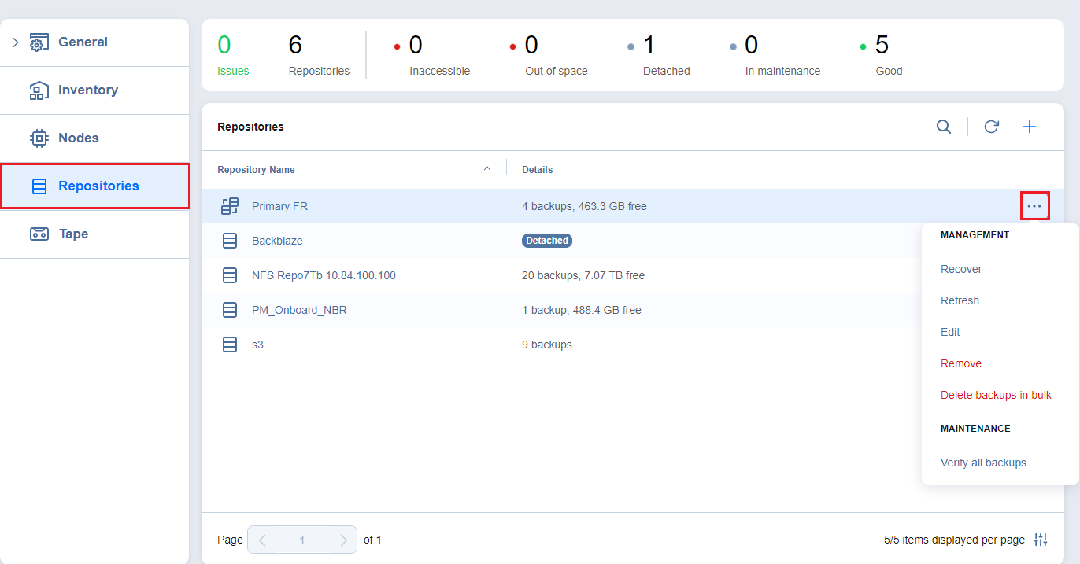Click the s3 repository icon
The width and height of the screenshot is (1080, 564).
click(x=230, y=345)
